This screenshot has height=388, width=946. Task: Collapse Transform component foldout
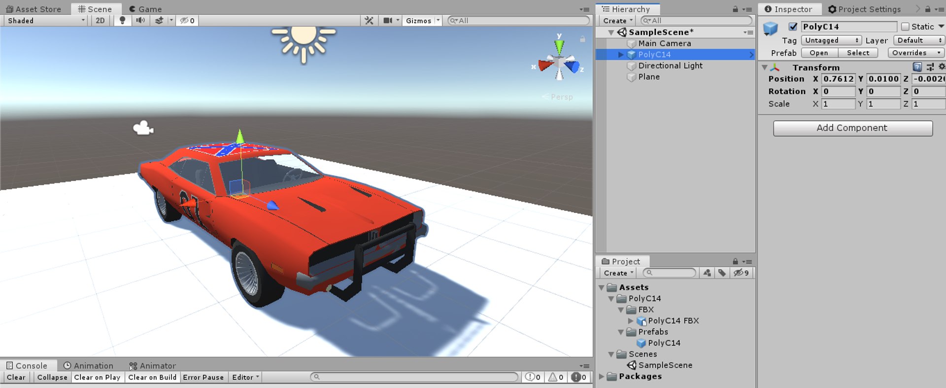click(765, 67)
